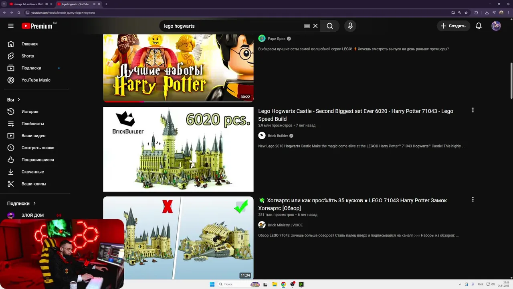The width and height of the screenshot is (513, 289).
Task: Select the 'lego hogwarts - YouTube' tab
Action: pos(78,4)
